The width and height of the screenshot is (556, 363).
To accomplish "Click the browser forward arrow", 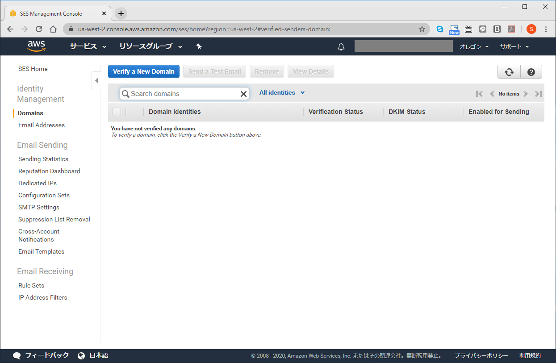I will (25, 29).
